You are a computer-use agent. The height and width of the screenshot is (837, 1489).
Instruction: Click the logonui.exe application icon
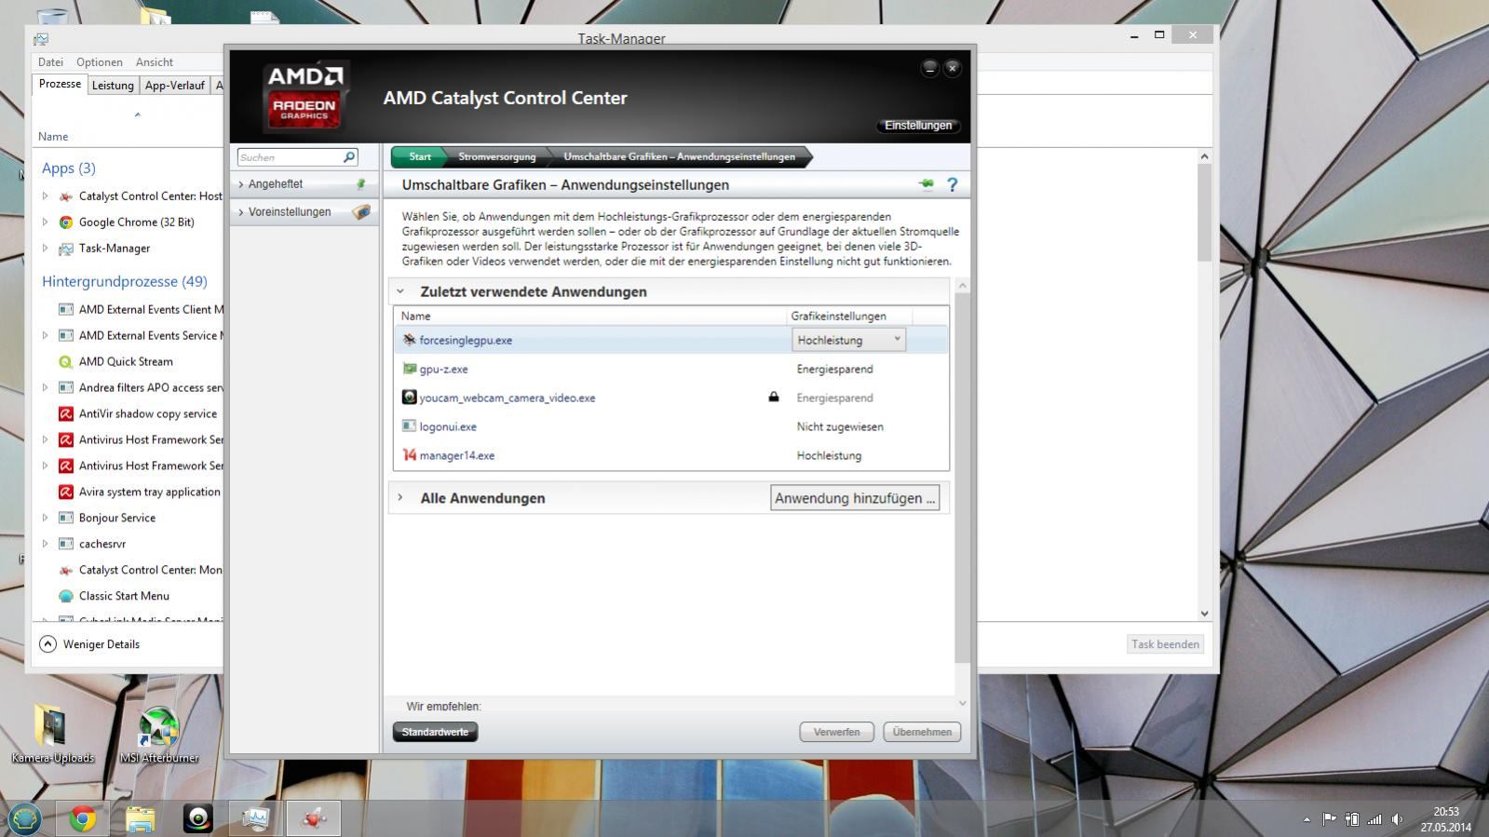(x=409, y=426)
